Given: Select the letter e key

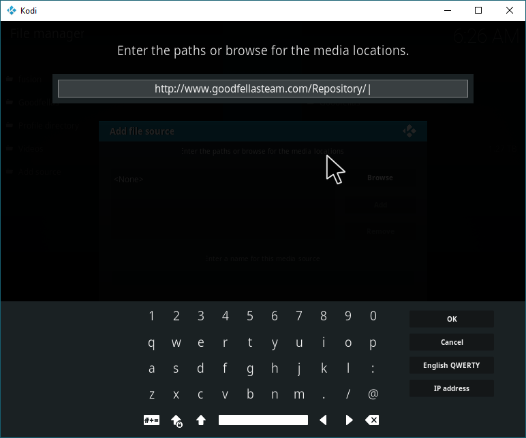Looking at the screenshot, I should pos(200,343).
